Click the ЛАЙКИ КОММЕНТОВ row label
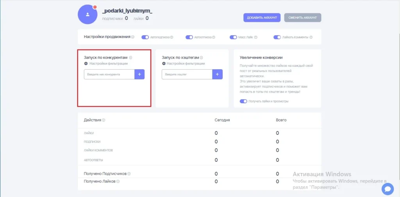The width and height of the screenshot is (400, 197). (98, 150)
